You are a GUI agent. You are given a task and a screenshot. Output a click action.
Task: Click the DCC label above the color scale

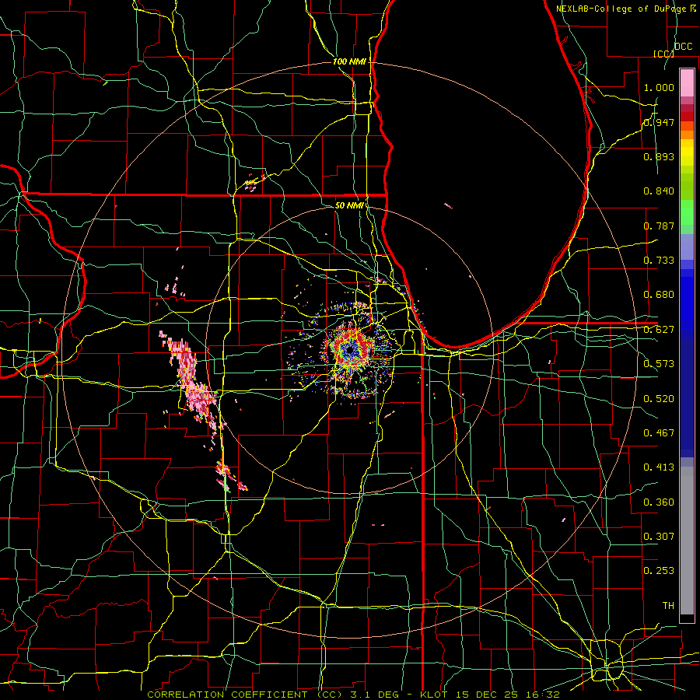point(683,47)
